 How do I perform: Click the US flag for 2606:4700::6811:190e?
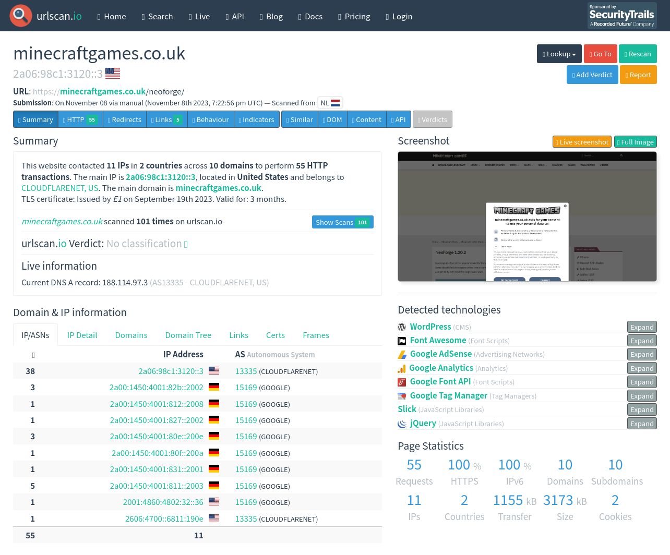(214, 518)
